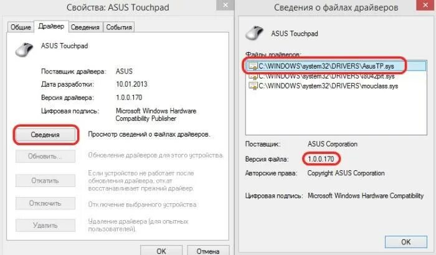
Task: Close the driver file details window
Action: (425, 5)
